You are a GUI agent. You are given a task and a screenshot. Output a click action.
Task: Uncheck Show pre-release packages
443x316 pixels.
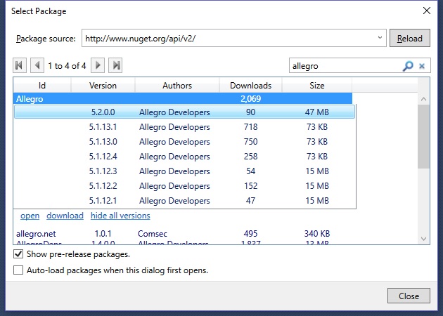19,254
